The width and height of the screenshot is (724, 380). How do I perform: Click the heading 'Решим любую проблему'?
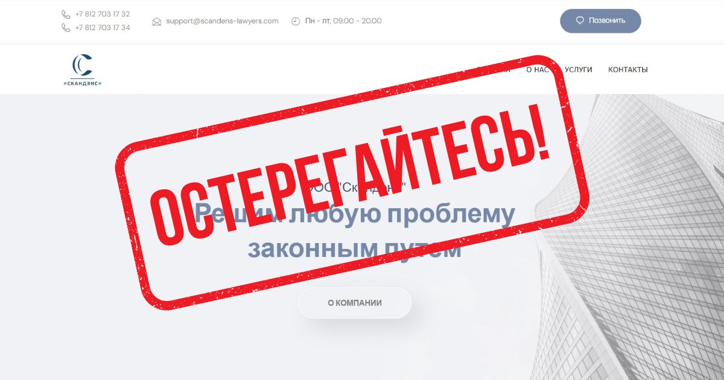pyautogui.click(x=355, y=214)
